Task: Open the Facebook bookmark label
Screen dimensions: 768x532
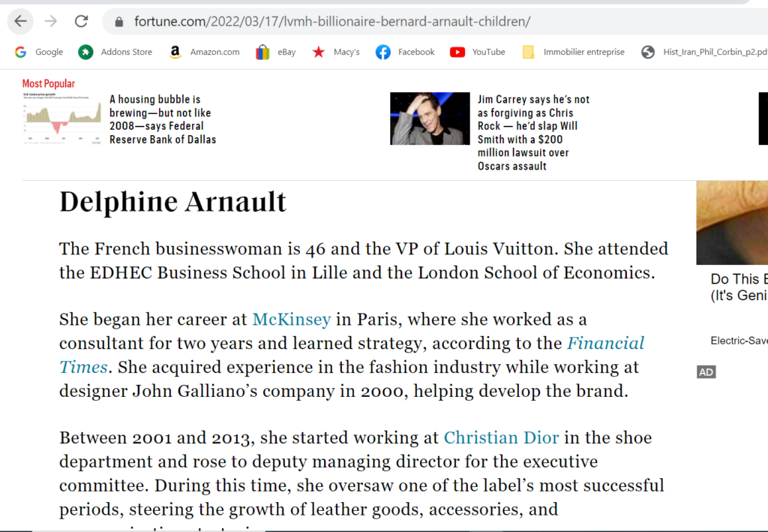Action: click(x=416, y=52)
